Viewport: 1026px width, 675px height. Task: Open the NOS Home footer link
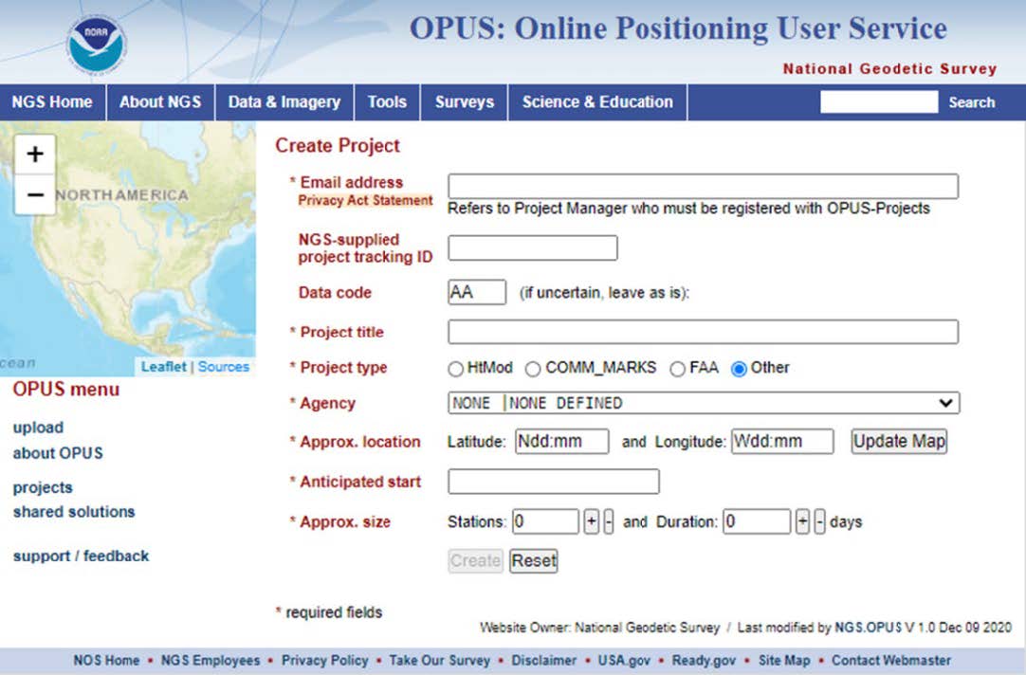click(106, 660)
